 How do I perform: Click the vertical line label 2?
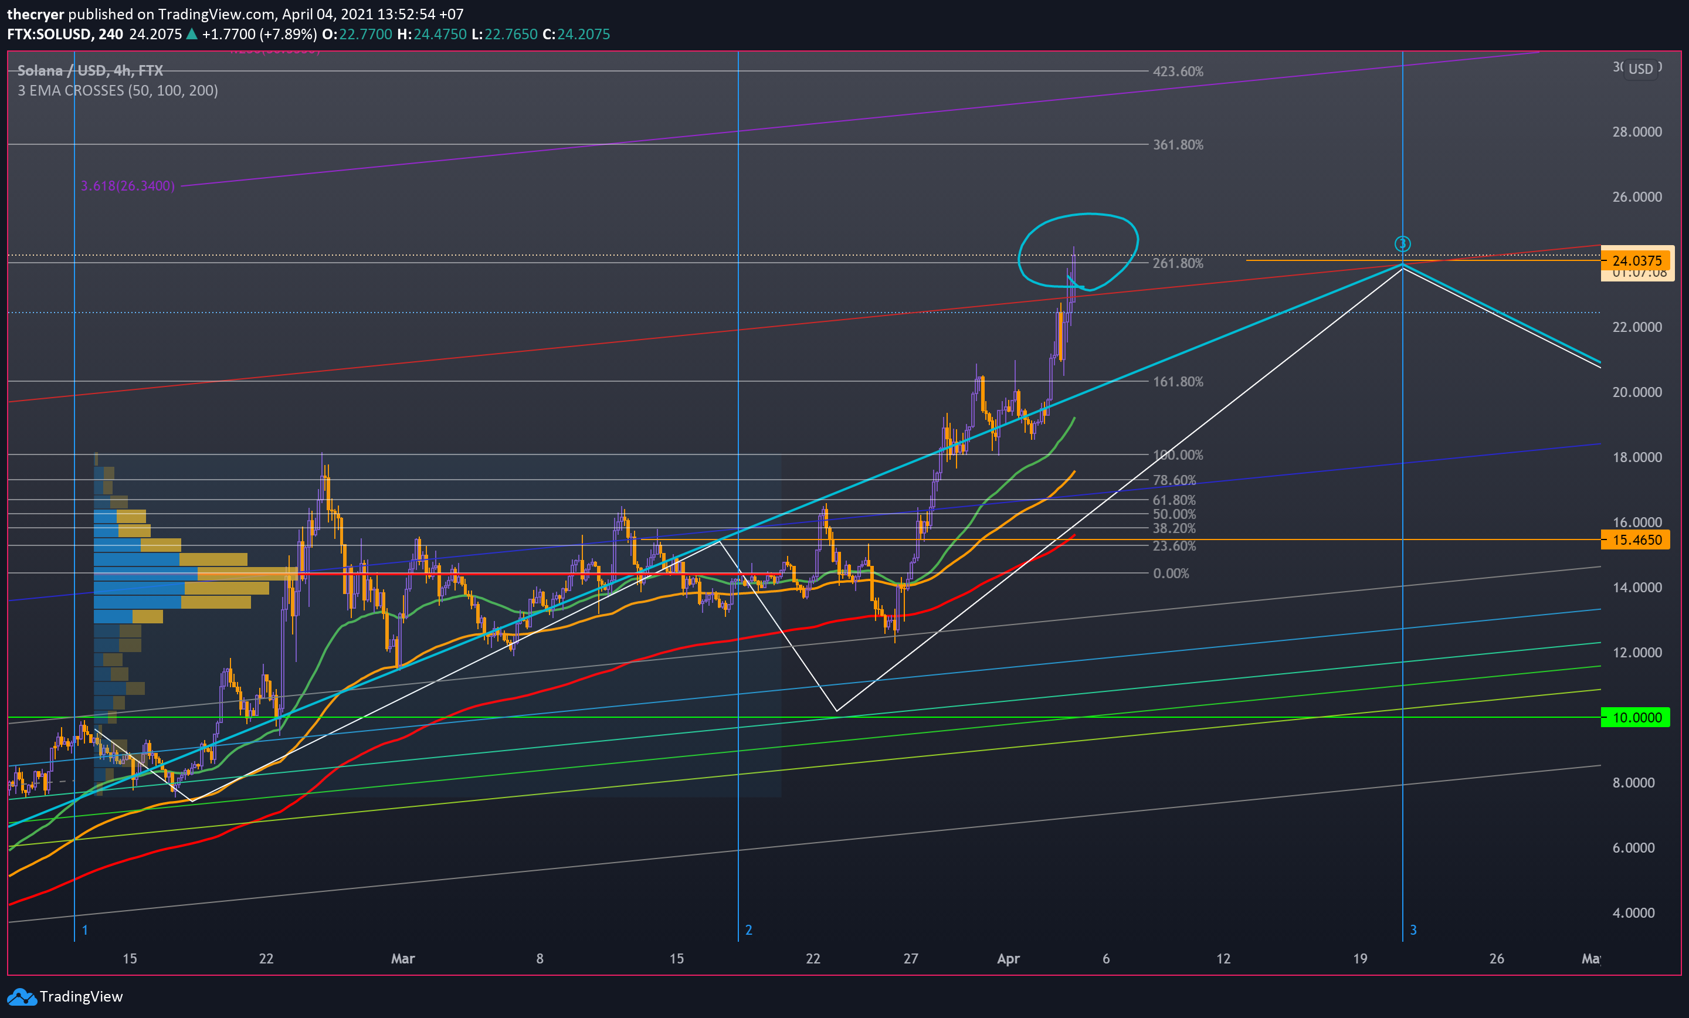coord(748,930)
